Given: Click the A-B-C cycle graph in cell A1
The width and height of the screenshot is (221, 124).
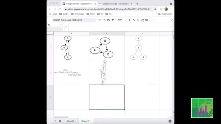Looking at the screenshot, I should pyautogui.click(x=66, y=48).
